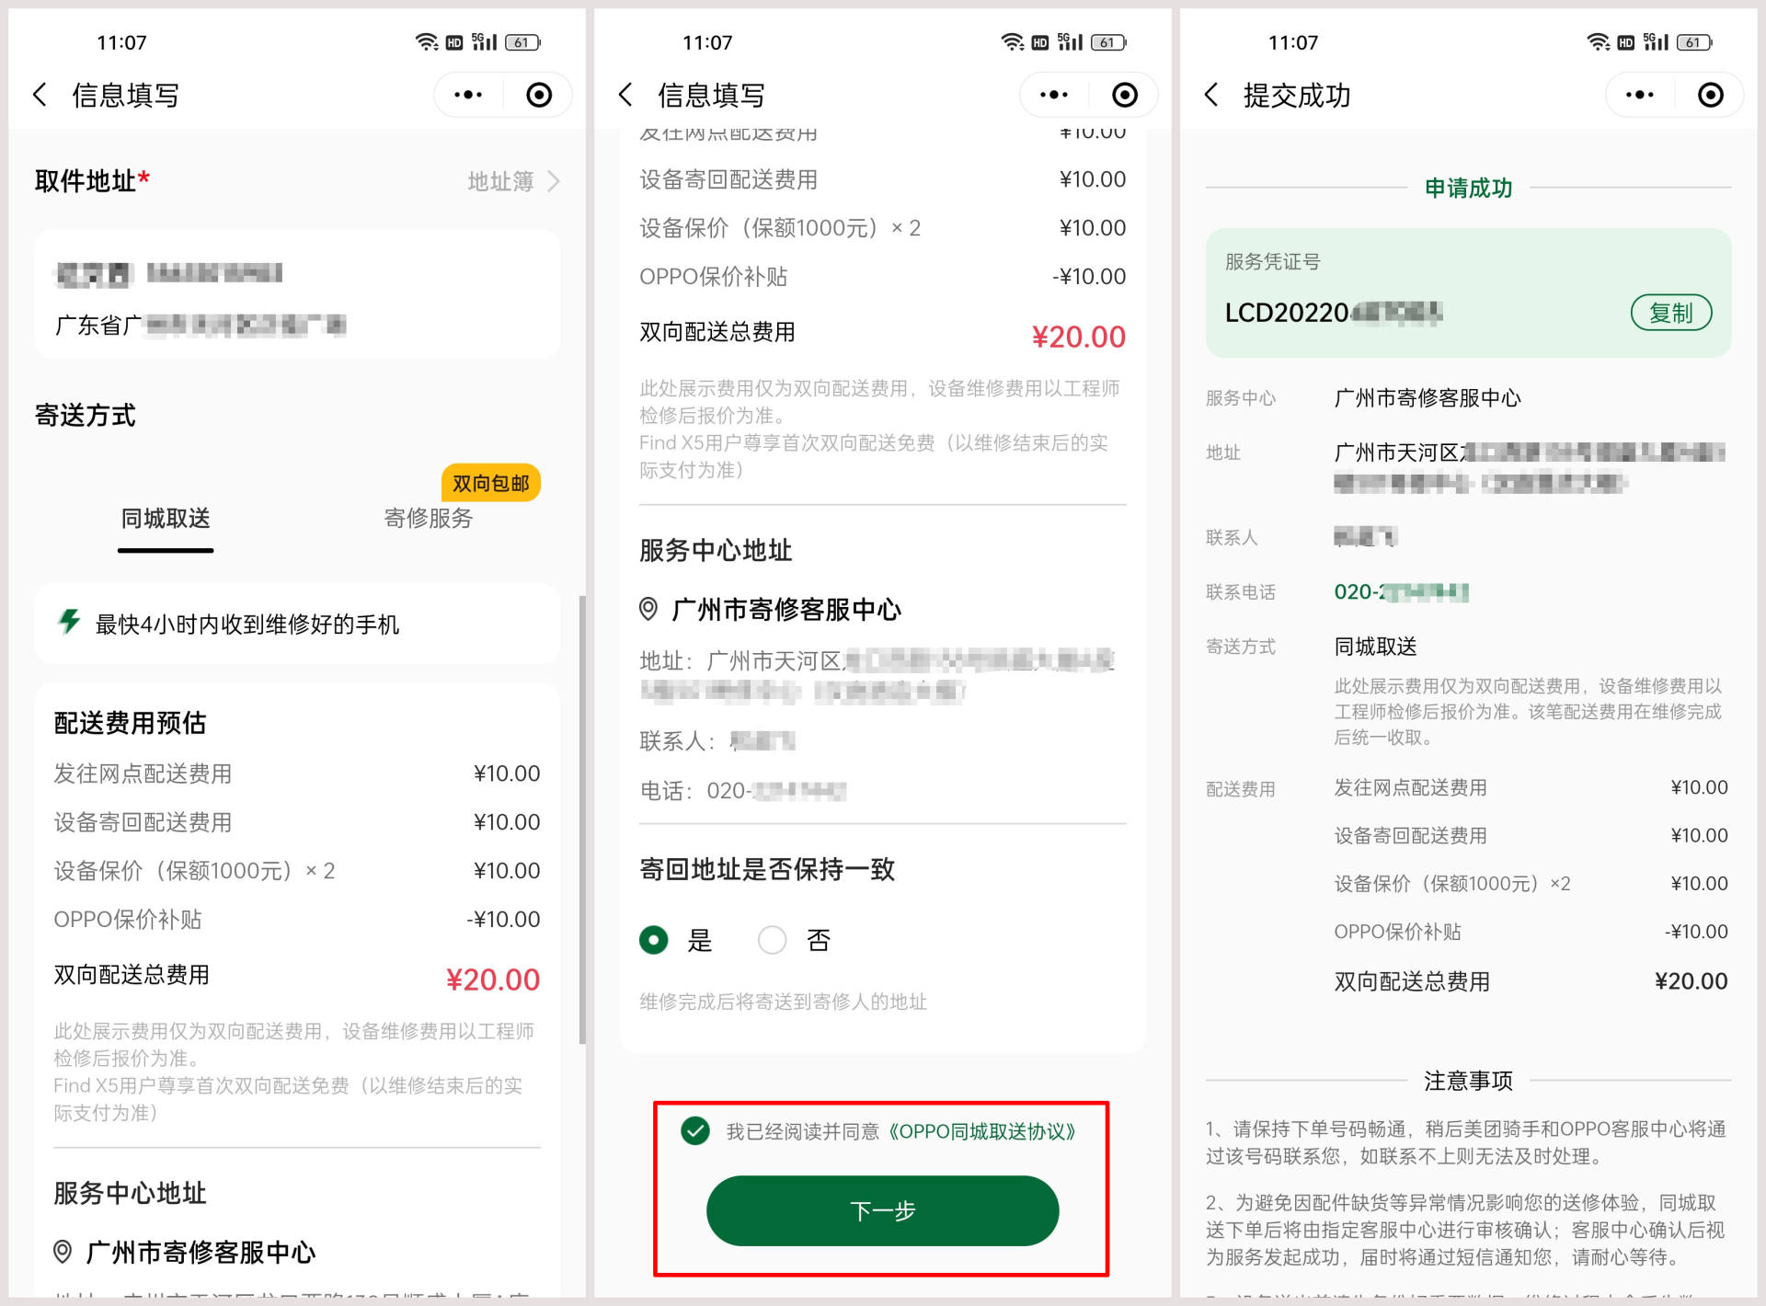Tap the circular capsule button beside 提交成功 menu
The height and width of the screenshot is (1306, 1766).
(x=1709, y=95)
